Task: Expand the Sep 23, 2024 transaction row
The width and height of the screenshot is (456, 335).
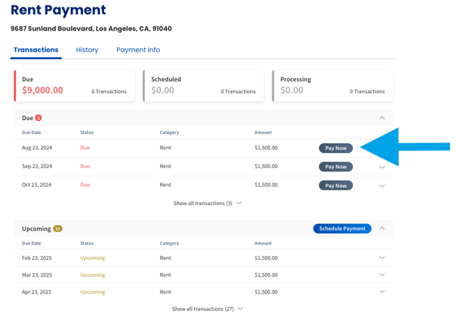Action: 382,167
